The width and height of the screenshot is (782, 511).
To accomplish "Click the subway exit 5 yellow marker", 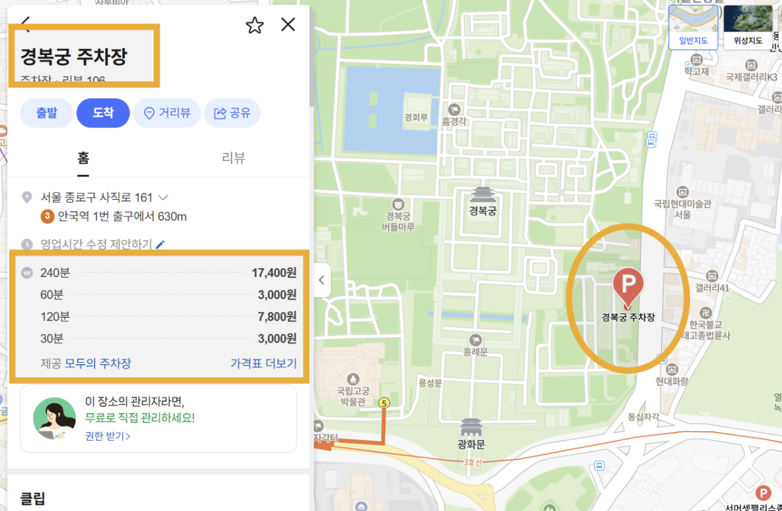I will click(x=383, y=403).
